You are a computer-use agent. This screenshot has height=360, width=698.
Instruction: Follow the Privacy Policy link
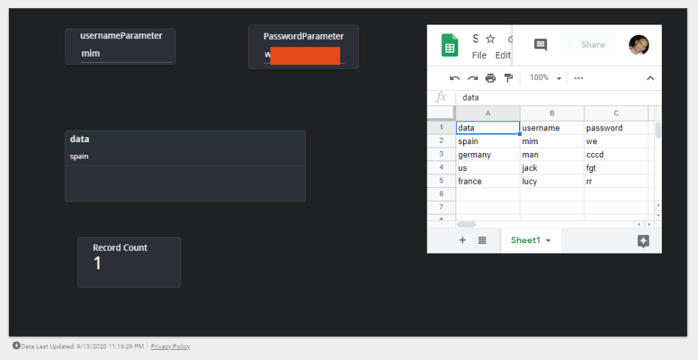170,347
